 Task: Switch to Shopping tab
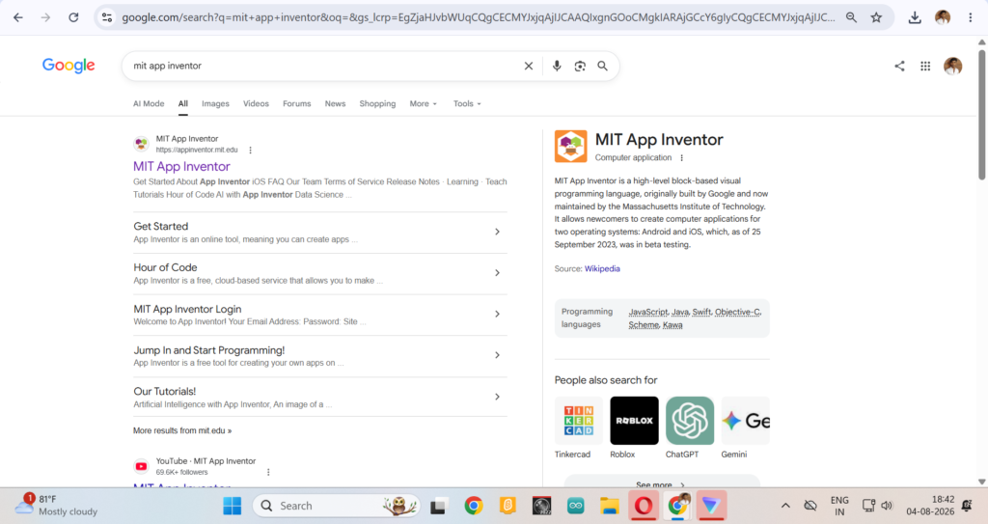pos(377,103)
